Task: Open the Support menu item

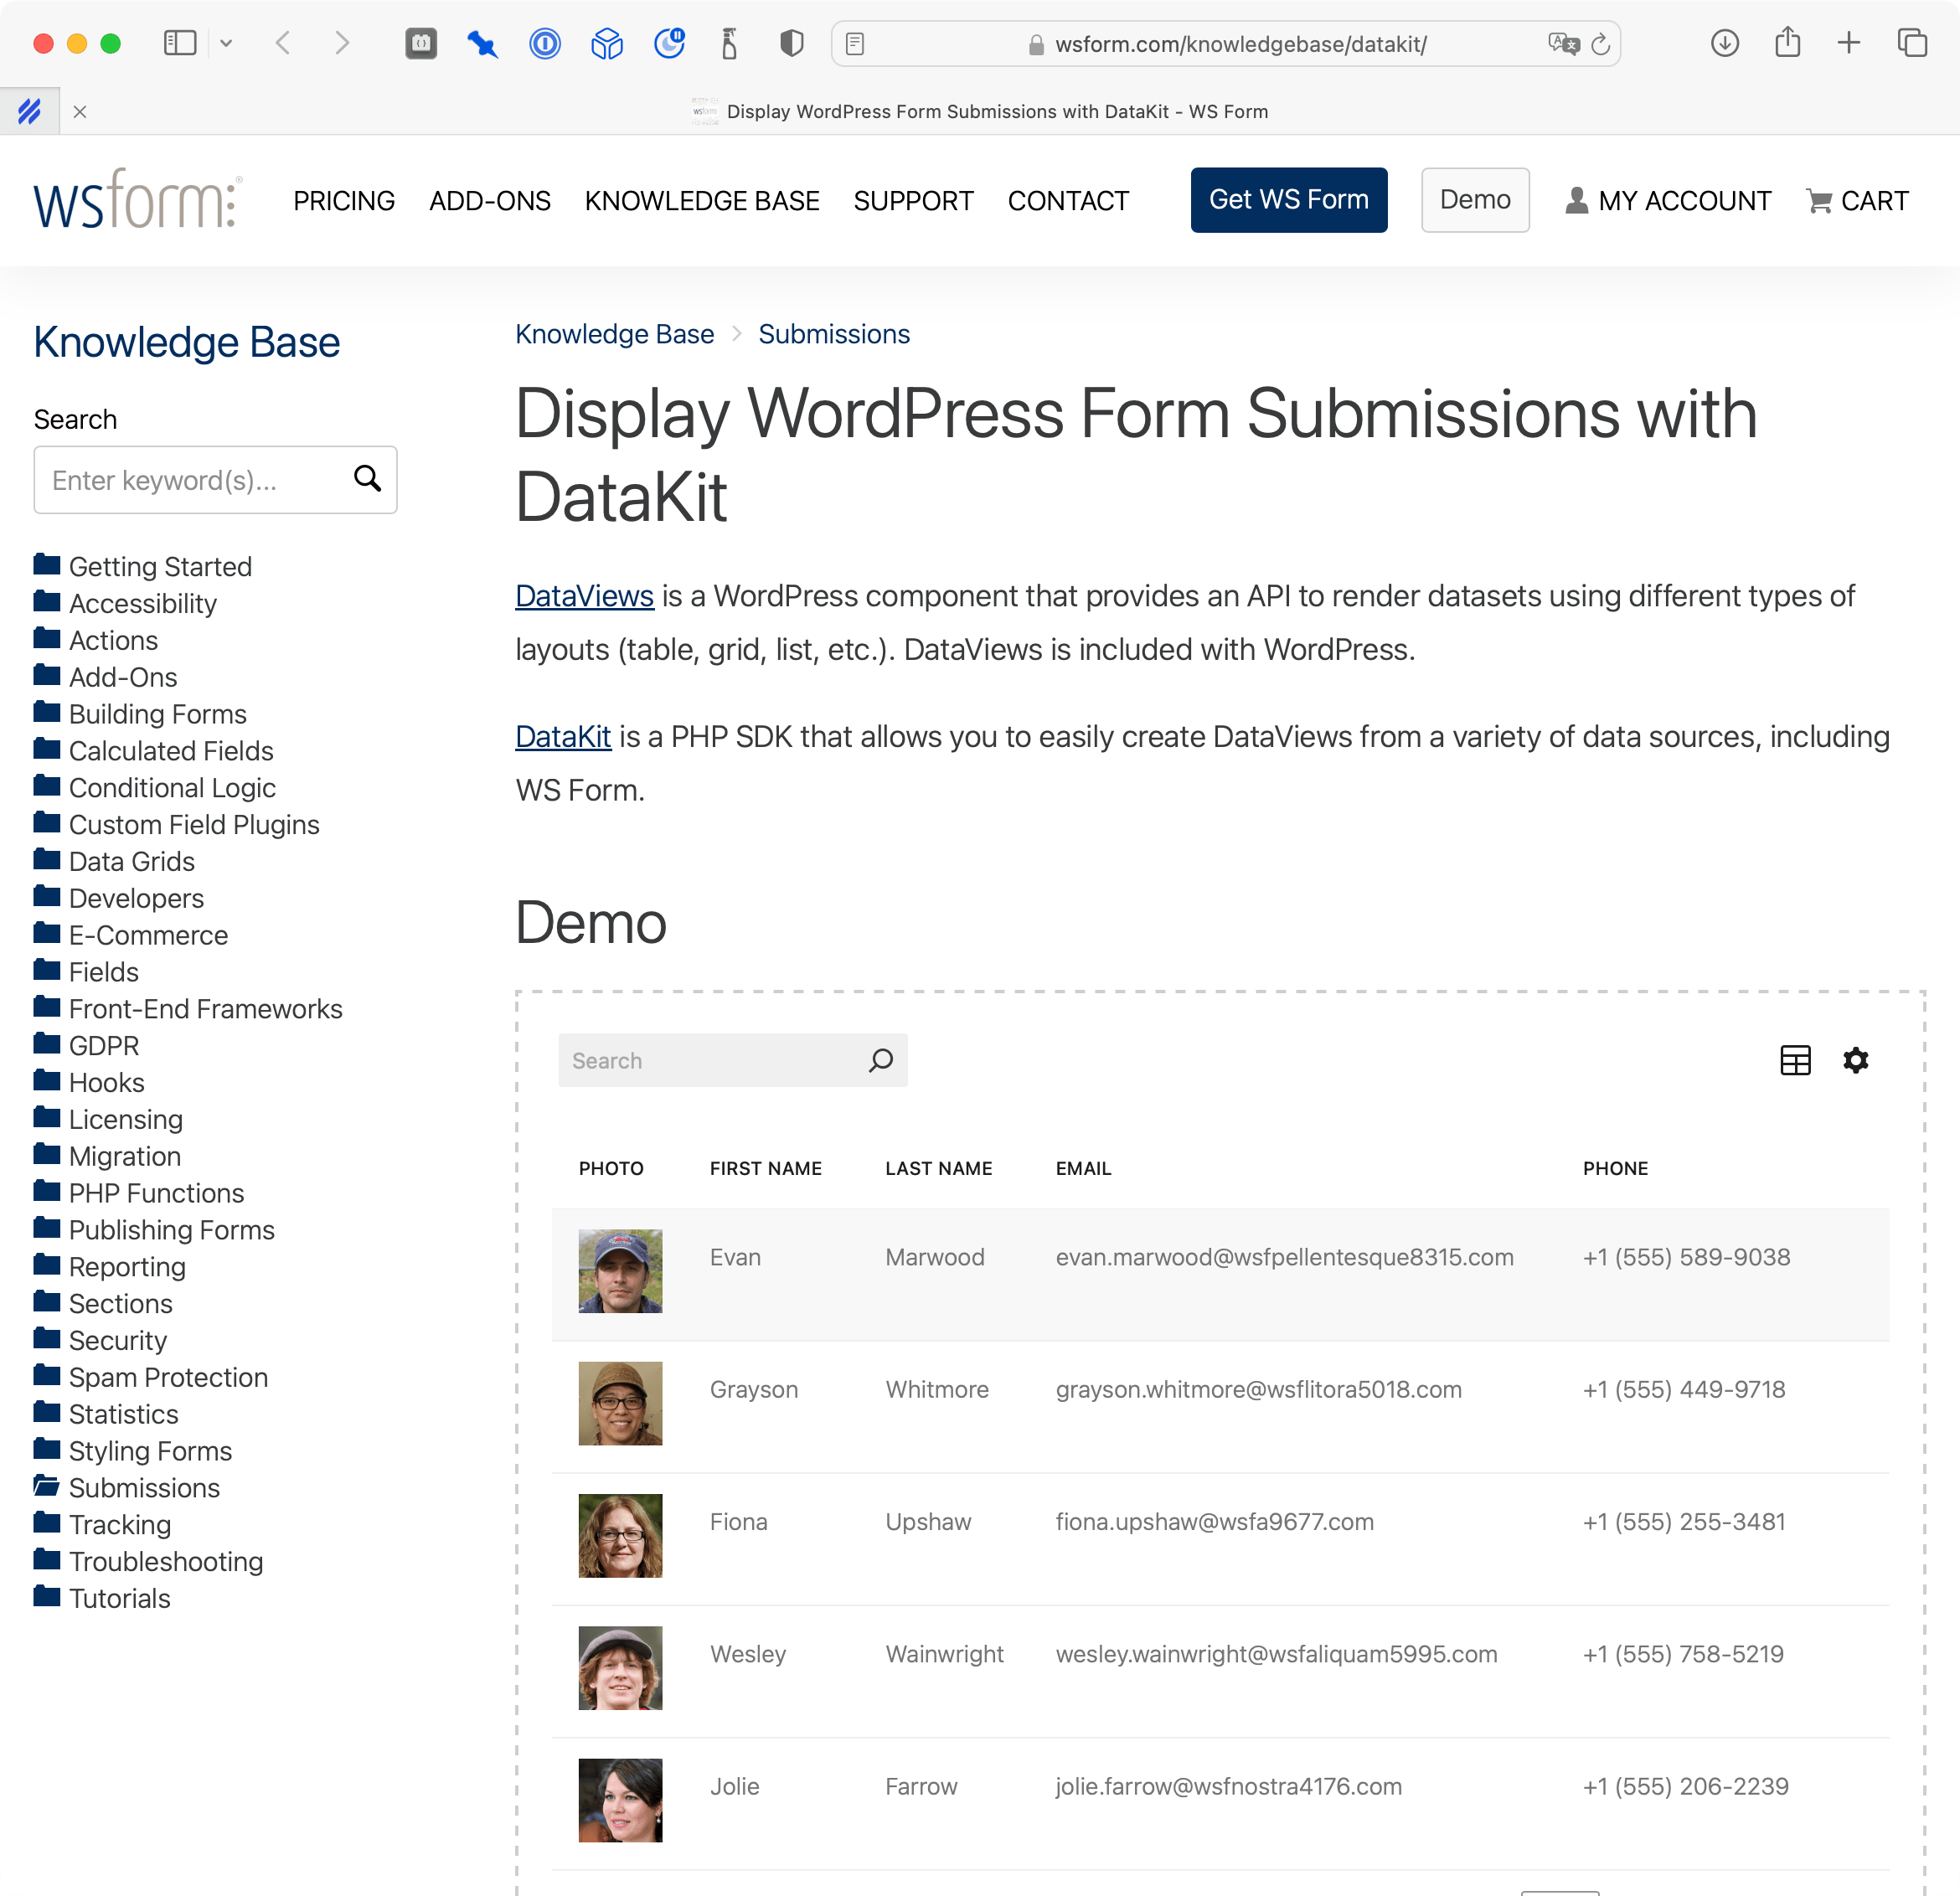Action: coord(913,201)
